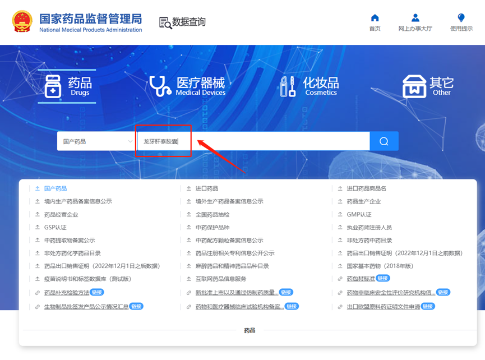
Task: Select 药品经营企业 entry
Action: click(61, 215)
